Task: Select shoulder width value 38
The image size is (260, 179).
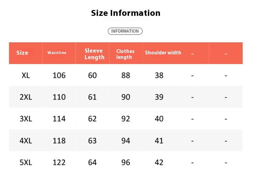Action: point(159,75)
